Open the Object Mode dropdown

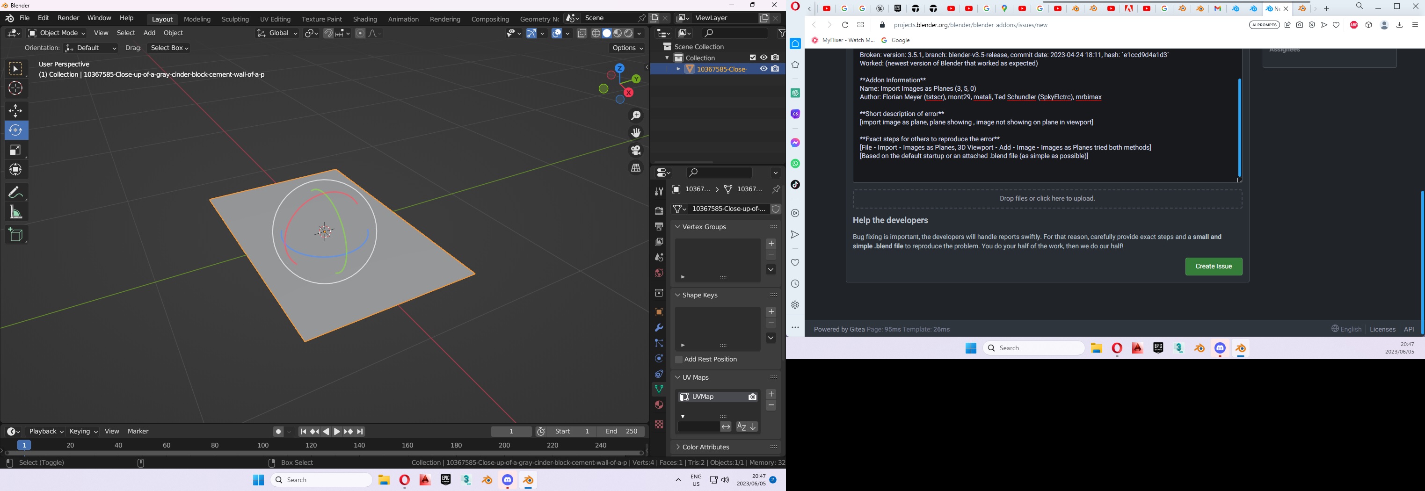(57, 33)
